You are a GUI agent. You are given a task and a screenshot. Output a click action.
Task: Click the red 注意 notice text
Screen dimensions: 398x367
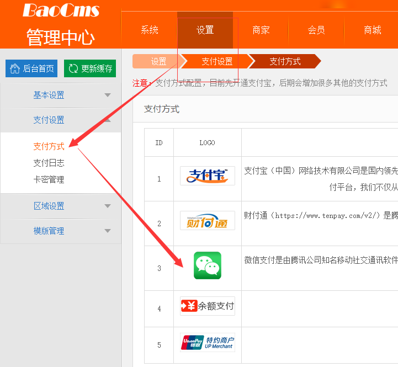coord(141,83)
